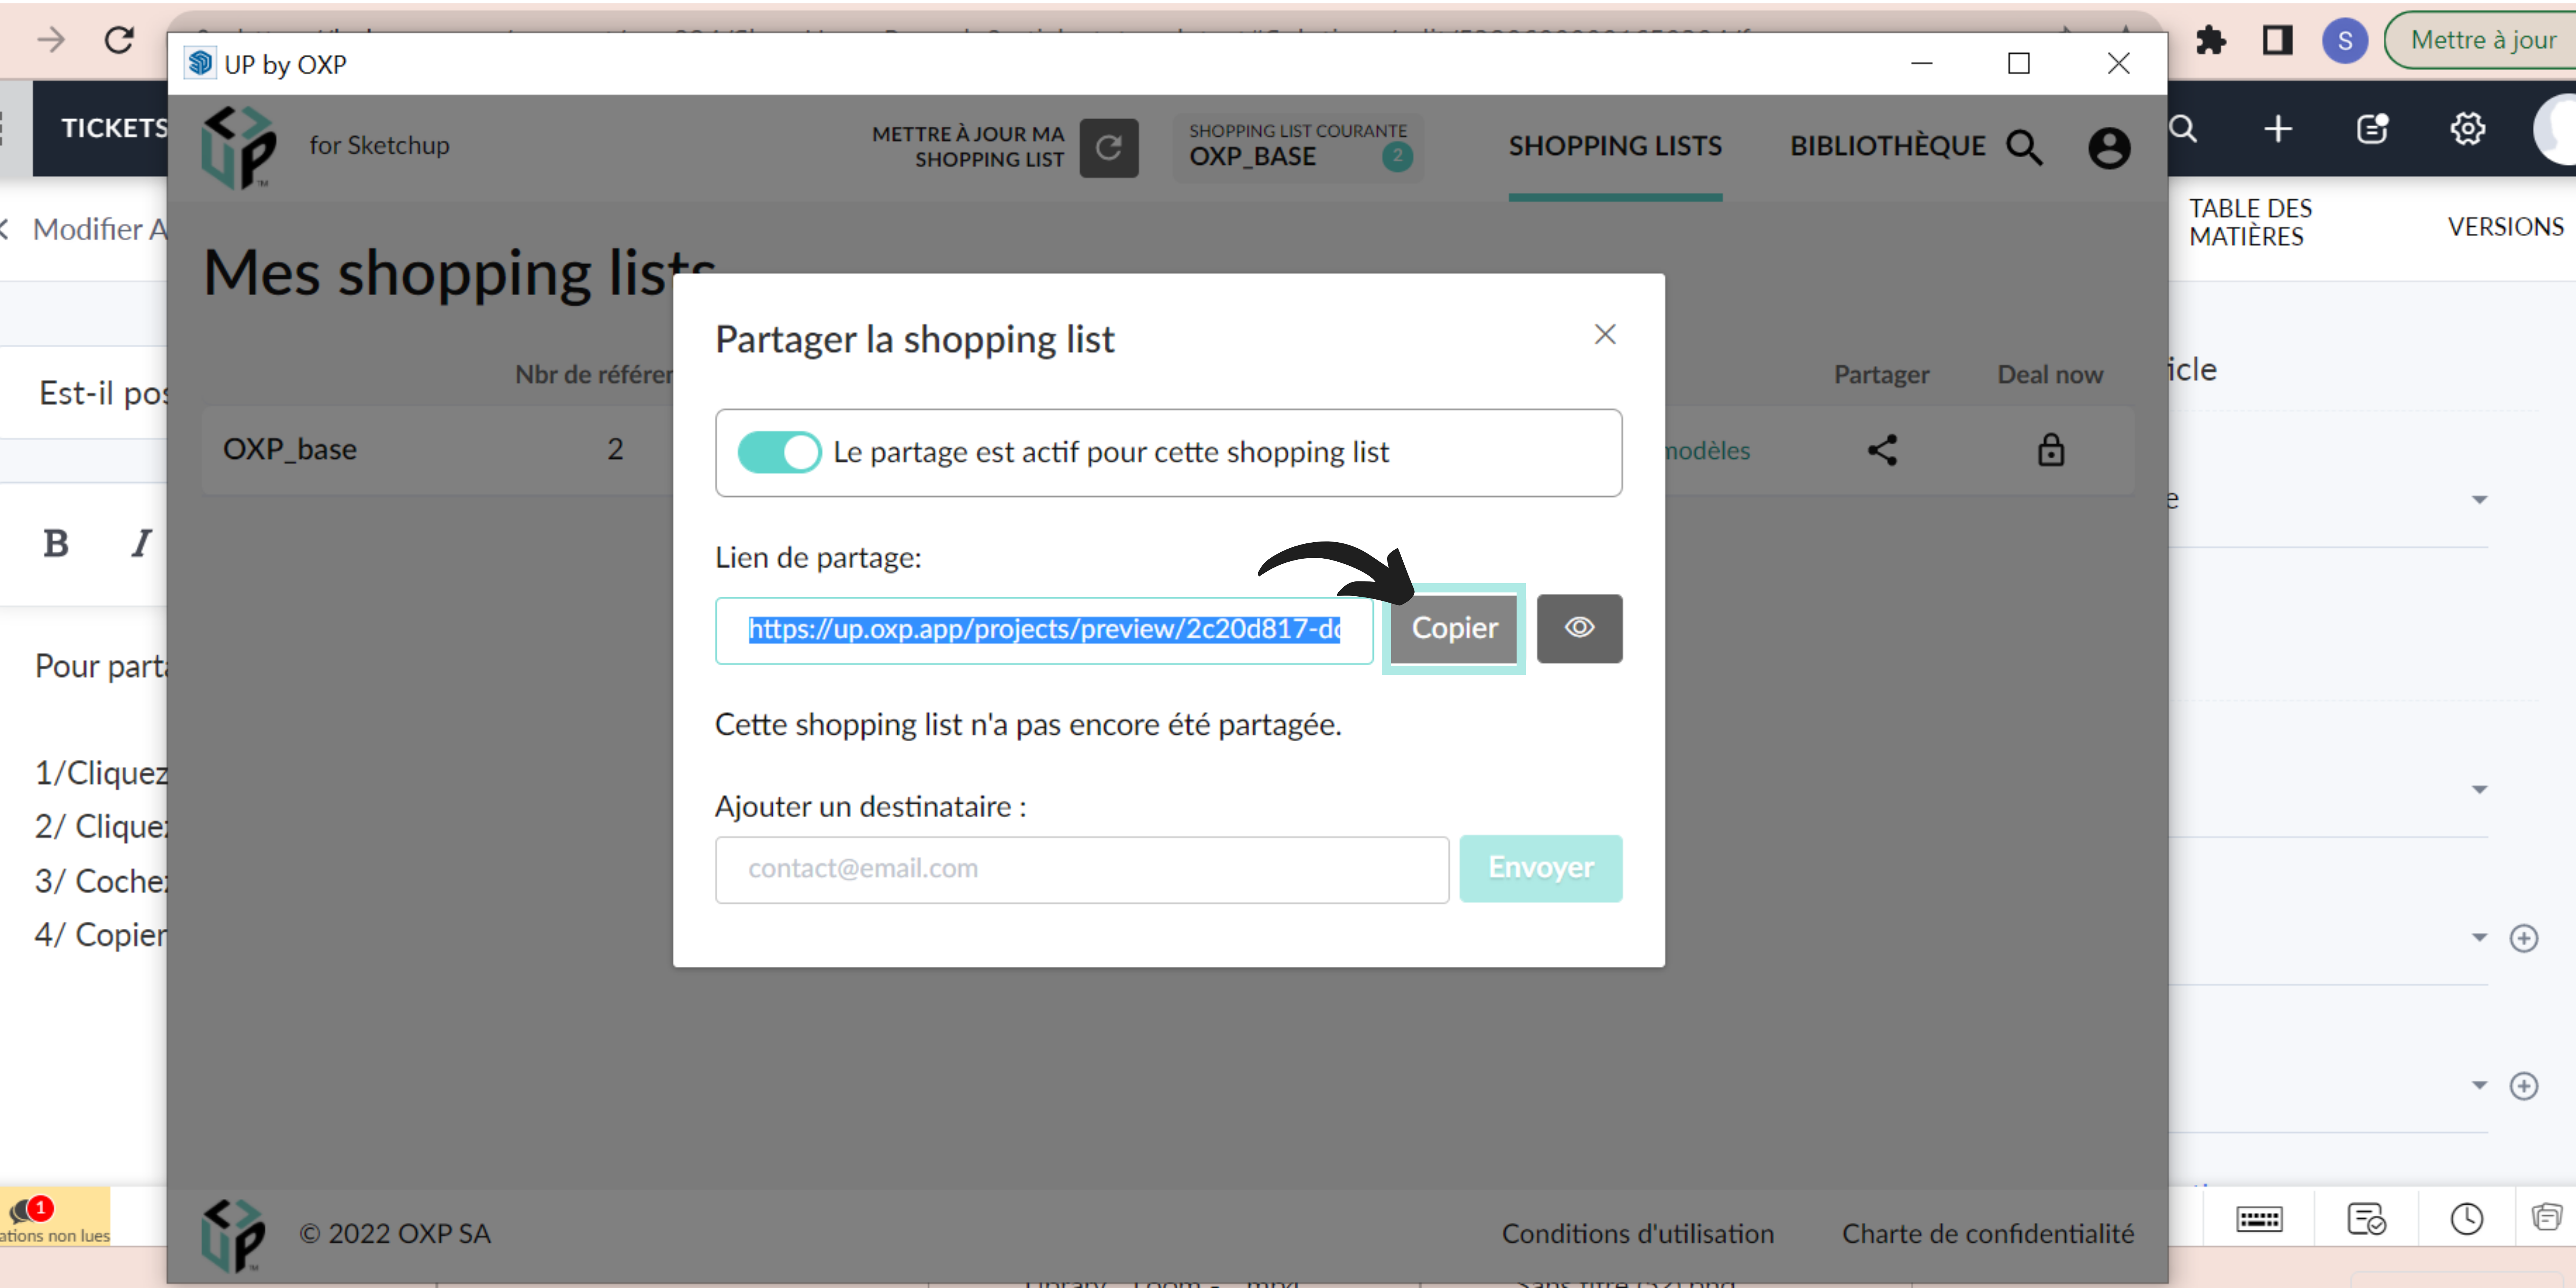Focus the recipient email input field
This screenshot has width=2576, height=1288.
[1082, 869]
